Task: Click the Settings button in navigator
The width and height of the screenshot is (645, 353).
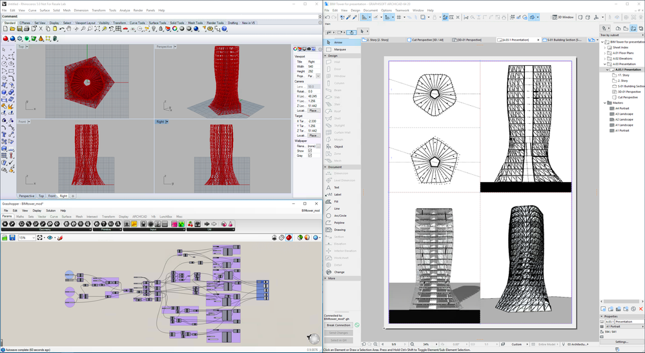Action: click(621, 341)
